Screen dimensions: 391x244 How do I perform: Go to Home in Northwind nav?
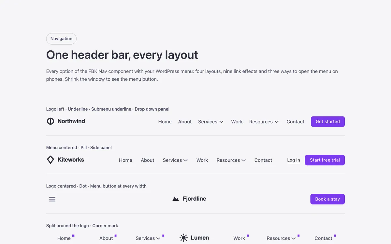point(165,122)
